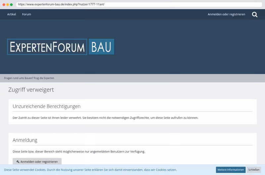Click the 'Zugriff verweigert' heading
The height and width of the screenshot is (175, 265).
[x=31, y=89]
